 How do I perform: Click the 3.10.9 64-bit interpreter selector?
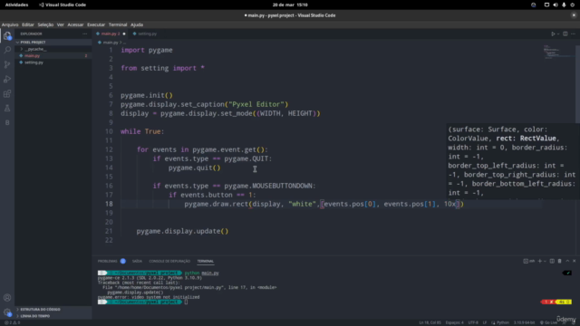(x=524, y=322)
